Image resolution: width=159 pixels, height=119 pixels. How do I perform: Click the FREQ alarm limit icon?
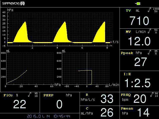pos(152,94)
